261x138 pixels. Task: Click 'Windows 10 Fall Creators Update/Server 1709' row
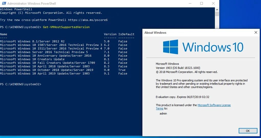click(64, 63)
